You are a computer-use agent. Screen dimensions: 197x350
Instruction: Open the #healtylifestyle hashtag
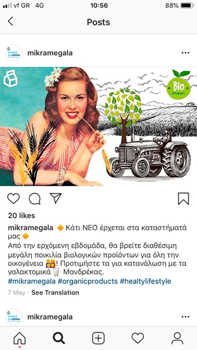point(145,281)
